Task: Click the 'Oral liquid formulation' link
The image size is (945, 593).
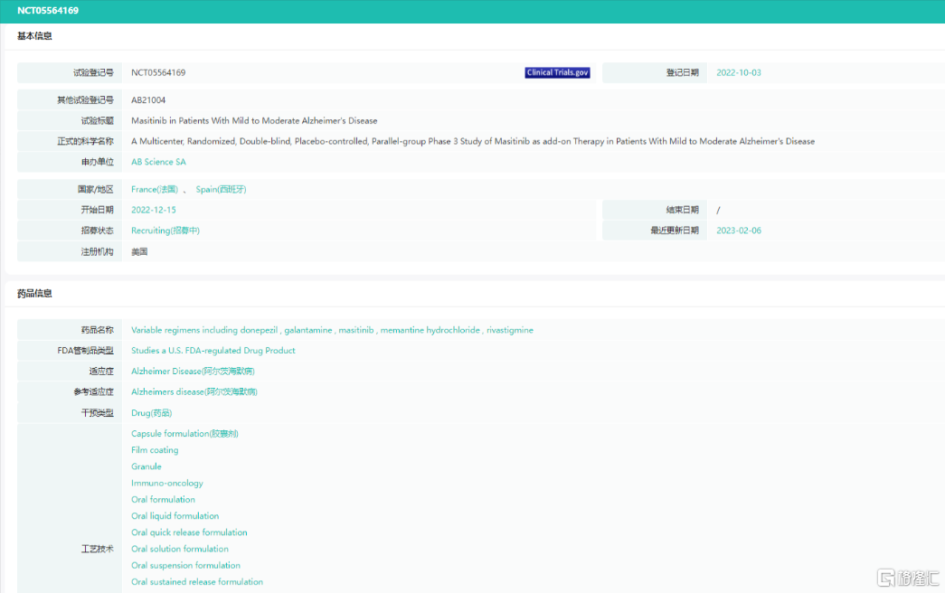Action: 175,516
